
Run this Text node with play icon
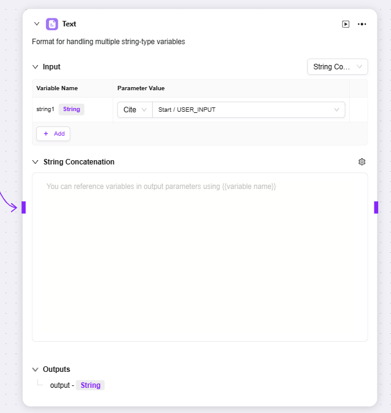coord(346,24)
